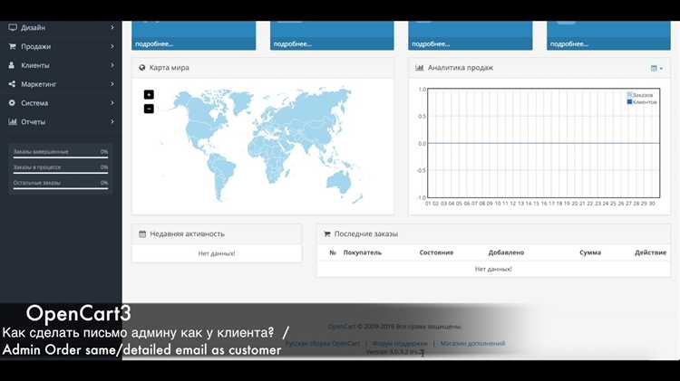The width and height of the screenshot is (680, 381).
Task: Click подробнее link on the first tile
Action: pyautogui.click(x=154, y=43)
